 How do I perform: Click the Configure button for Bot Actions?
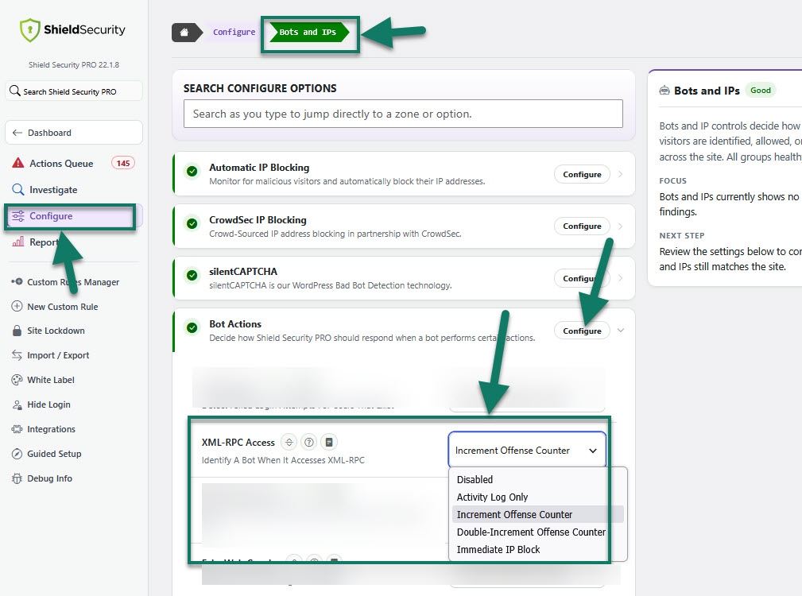(x=582, y=331)
